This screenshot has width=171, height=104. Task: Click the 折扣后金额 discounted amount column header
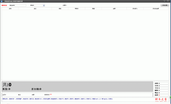(156, 9)
